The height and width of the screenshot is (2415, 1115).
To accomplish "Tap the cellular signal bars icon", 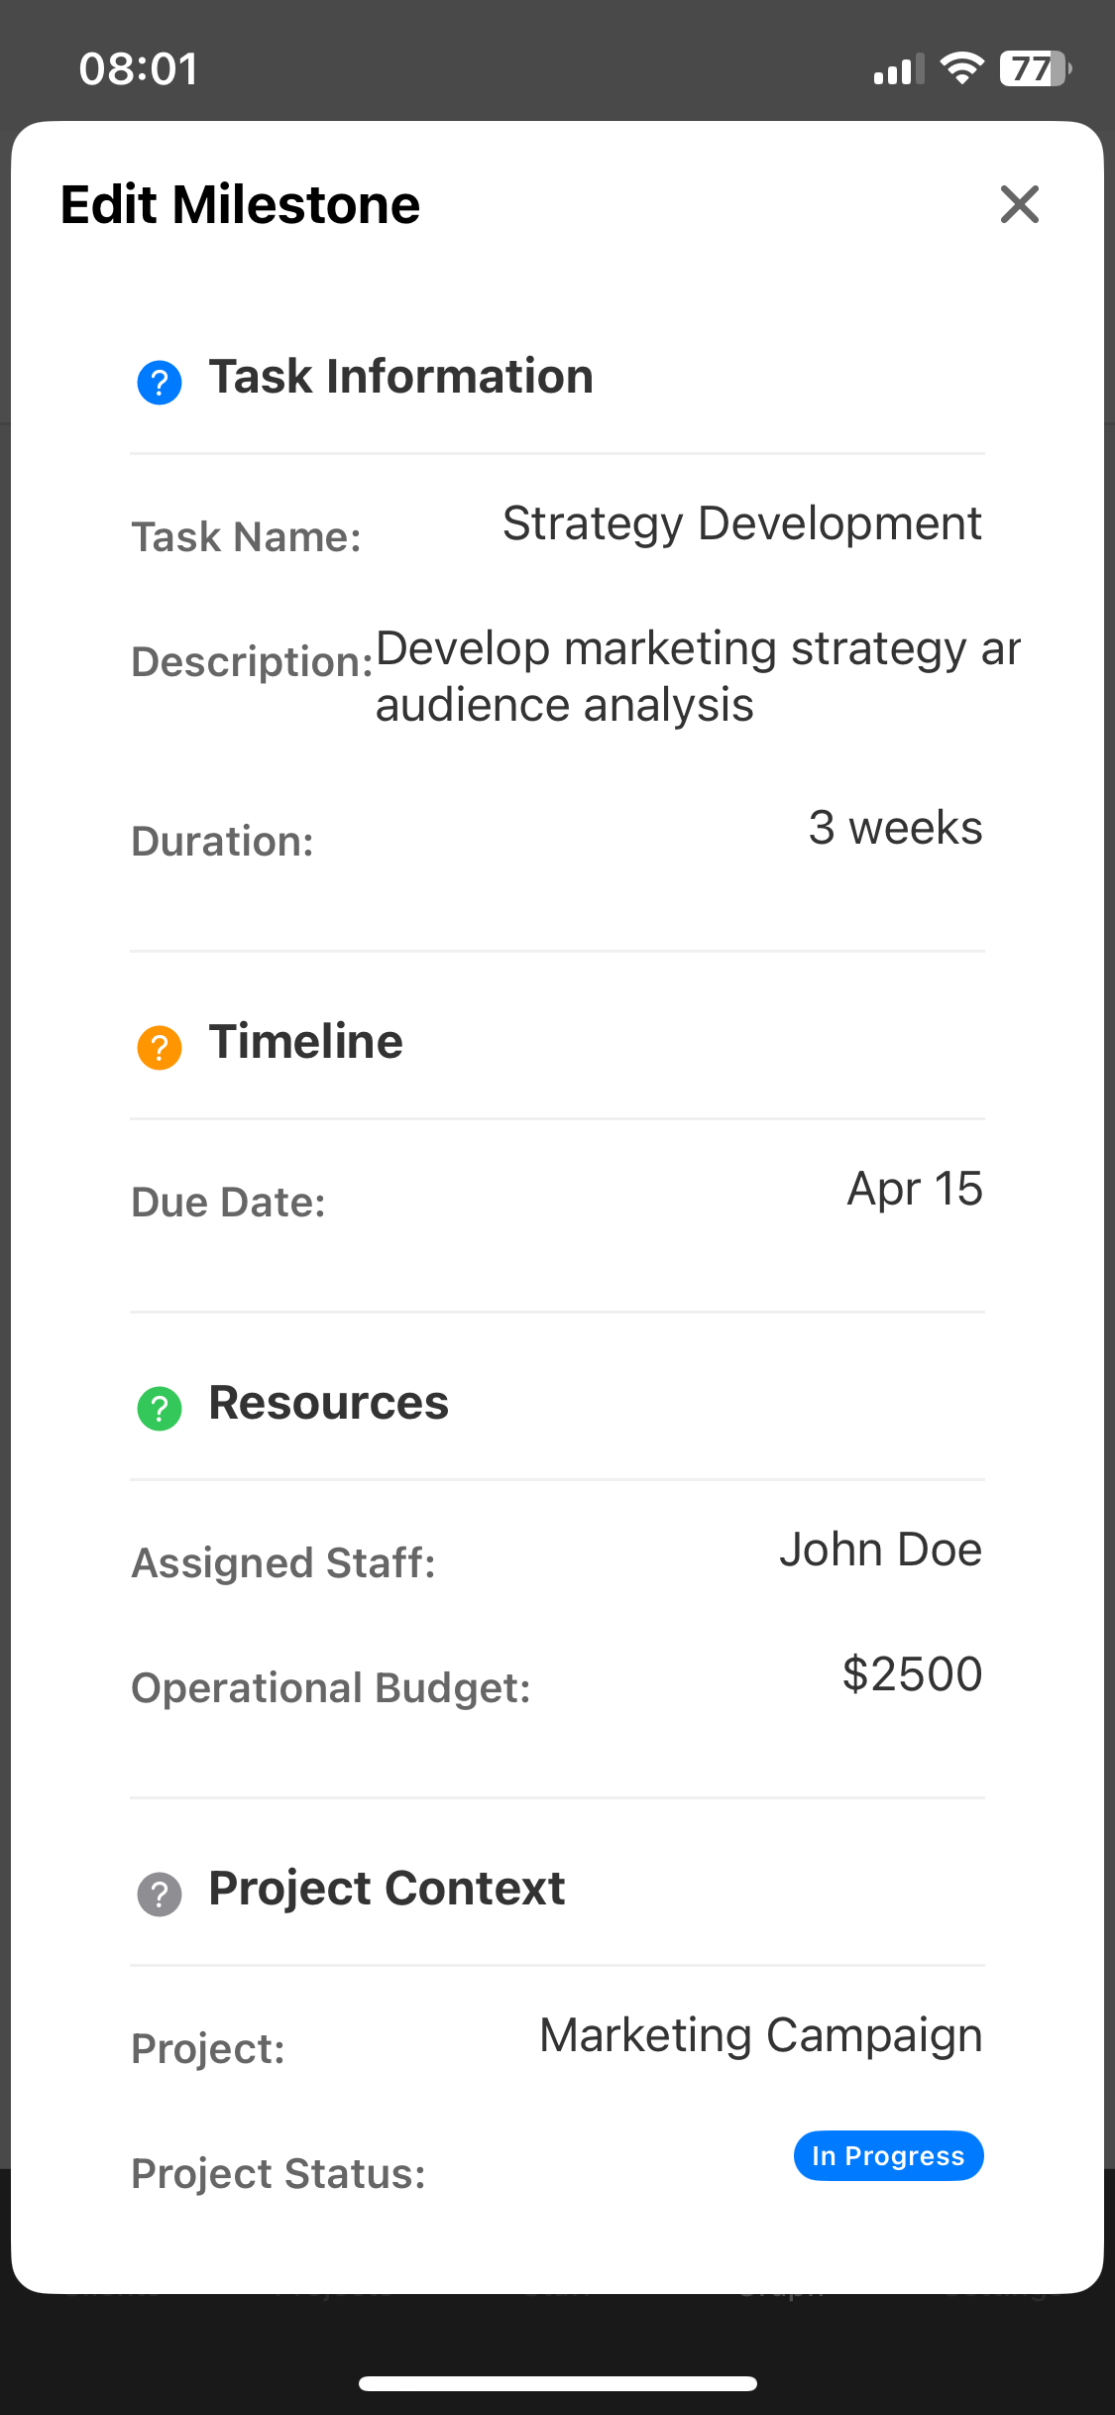I will click(898, 69).
